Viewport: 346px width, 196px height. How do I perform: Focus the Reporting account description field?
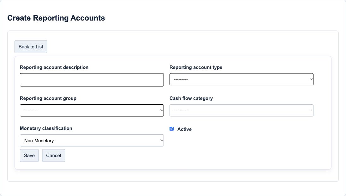(x=92, y=80)
